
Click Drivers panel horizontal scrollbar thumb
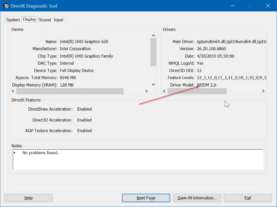tap(197, 91)
